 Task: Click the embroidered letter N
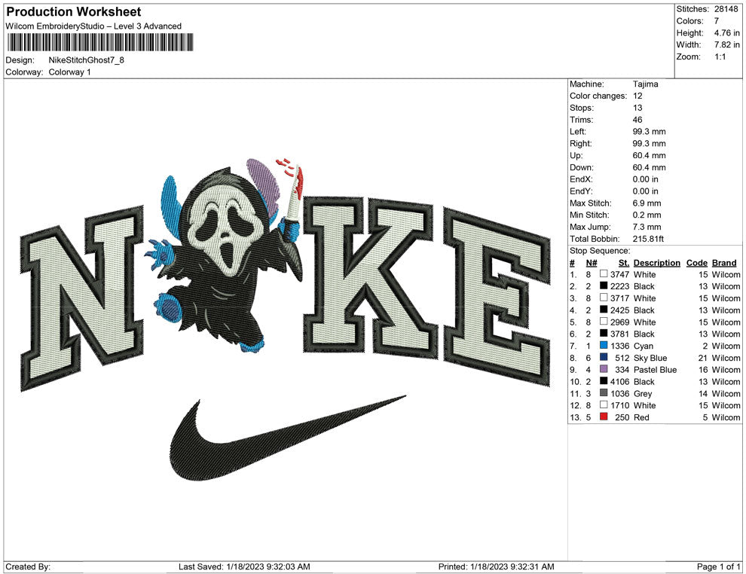coord(82,298)
